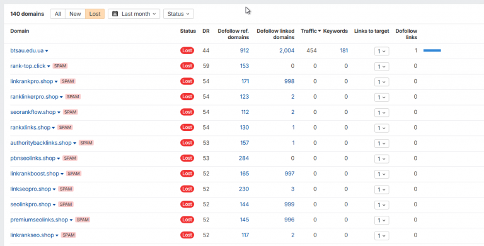The image size is (484, 246).
Task: Sort by the Traffic column header
Action: (311, 31)
